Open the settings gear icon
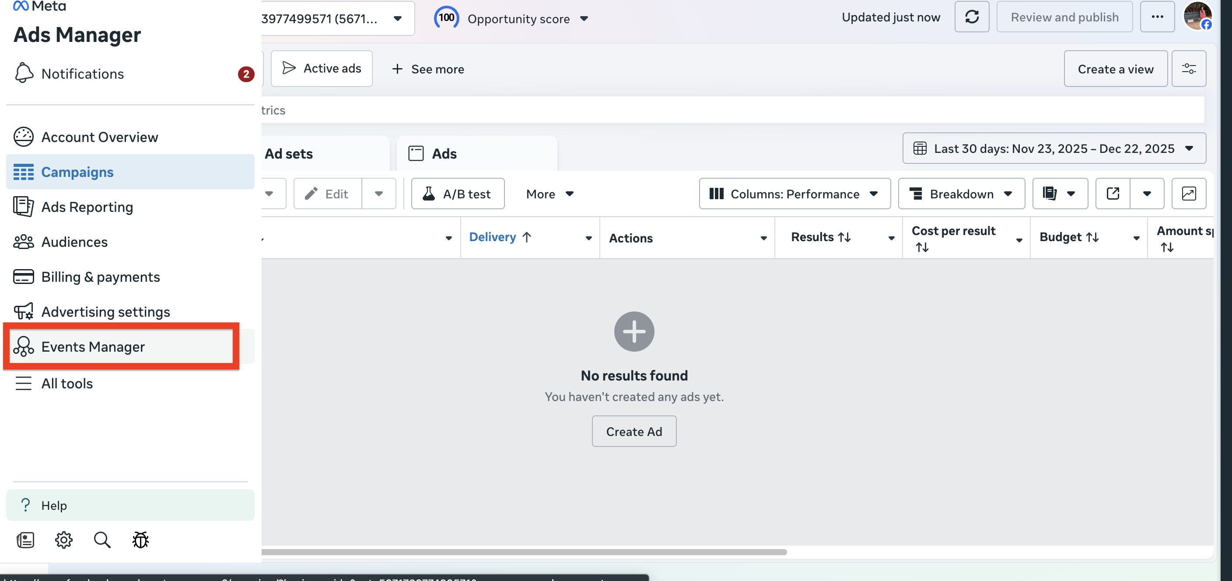Screen dimensions: 1232x581 click(63, 540)
